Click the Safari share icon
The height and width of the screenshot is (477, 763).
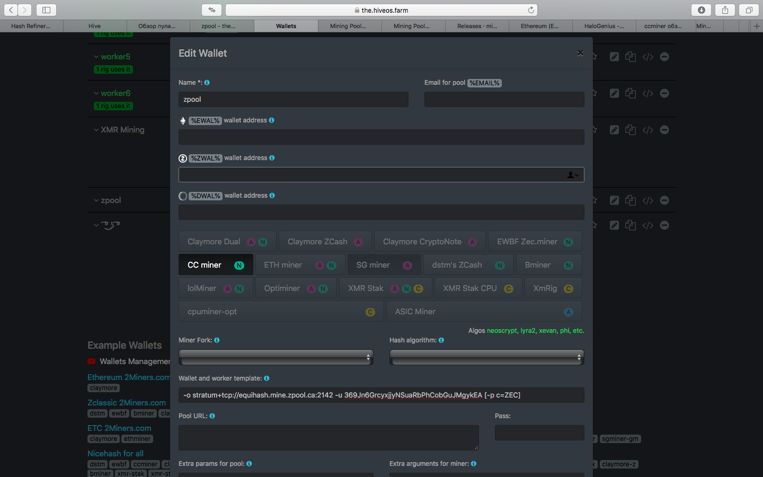[725, 10]
